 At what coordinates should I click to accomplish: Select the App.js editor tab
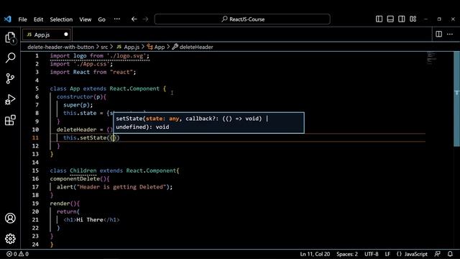(46, 35)
